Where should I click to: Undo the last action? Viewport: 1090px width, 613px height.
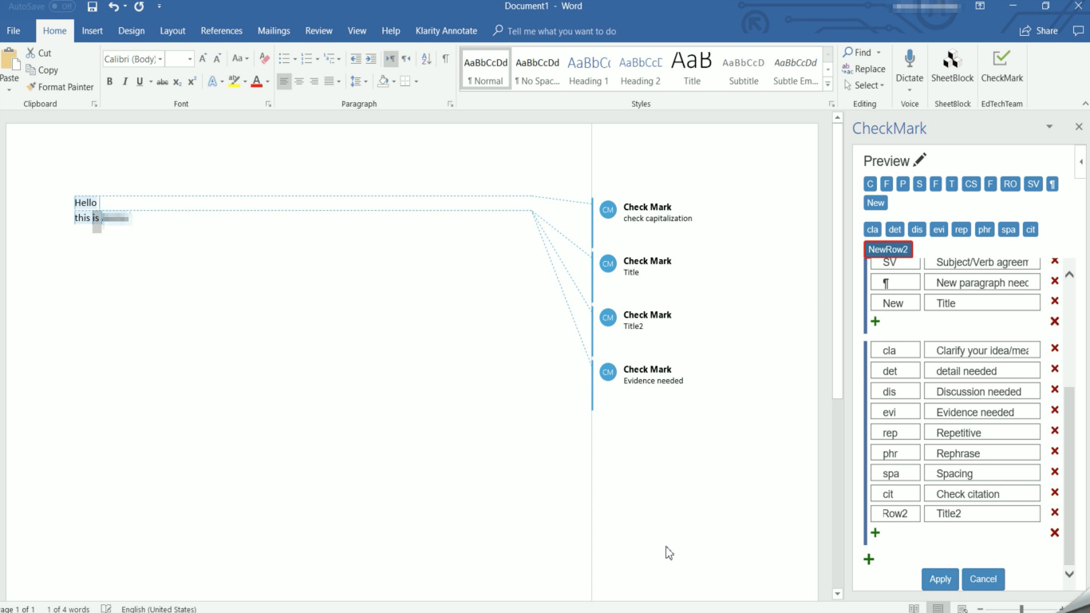[113, 7]
